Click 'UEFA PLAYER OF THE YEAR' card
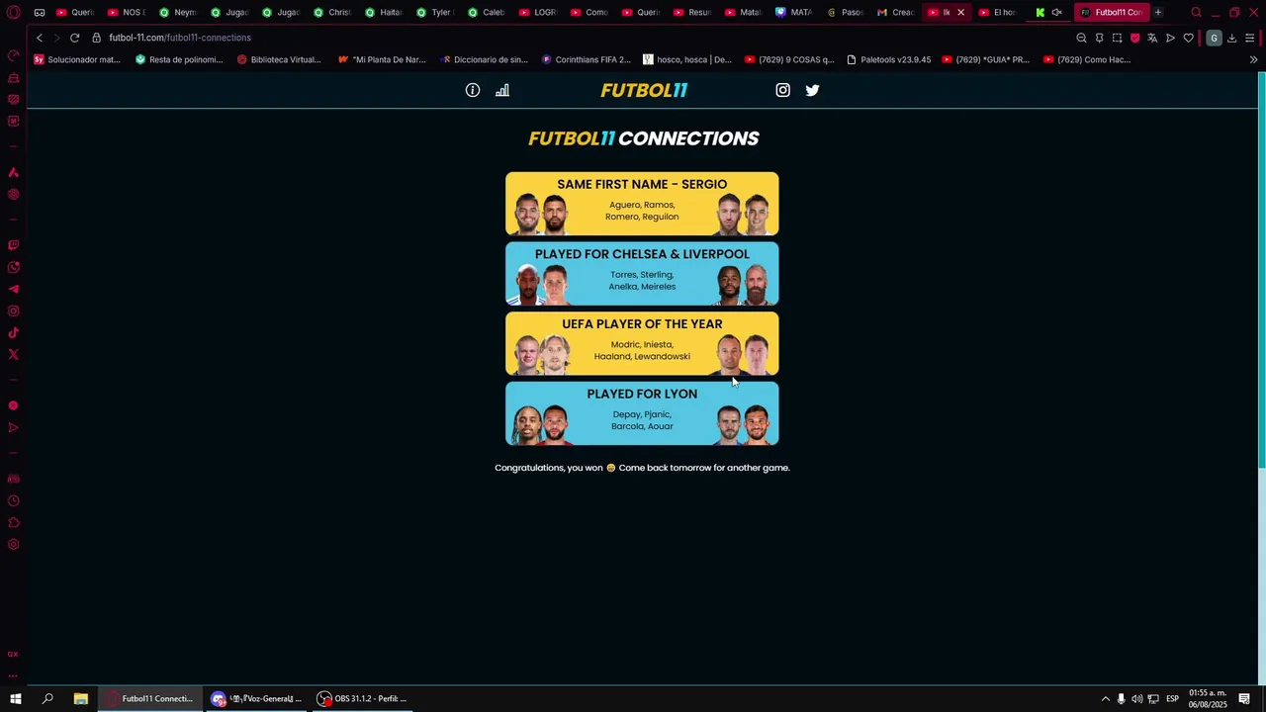 point(642,343)
